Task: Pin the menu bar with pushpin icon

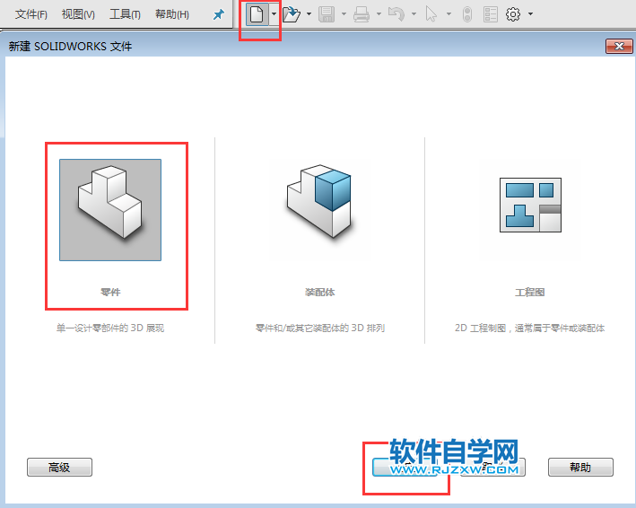Action: (219, 15)
